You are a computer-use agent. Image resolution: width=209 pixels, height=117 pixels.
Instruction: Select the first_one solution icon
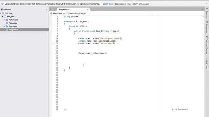click(x=3, y=13)
